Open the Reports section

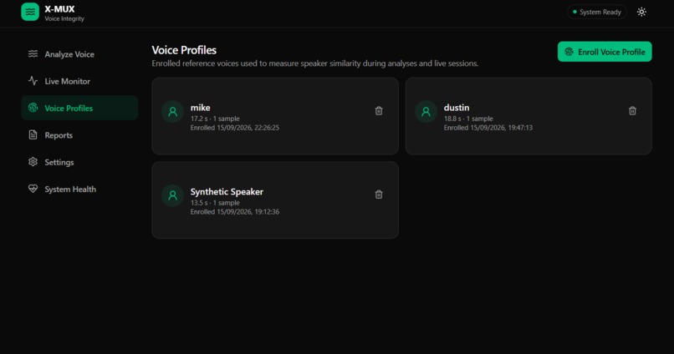pyautogui.click(x=79, y=135)
